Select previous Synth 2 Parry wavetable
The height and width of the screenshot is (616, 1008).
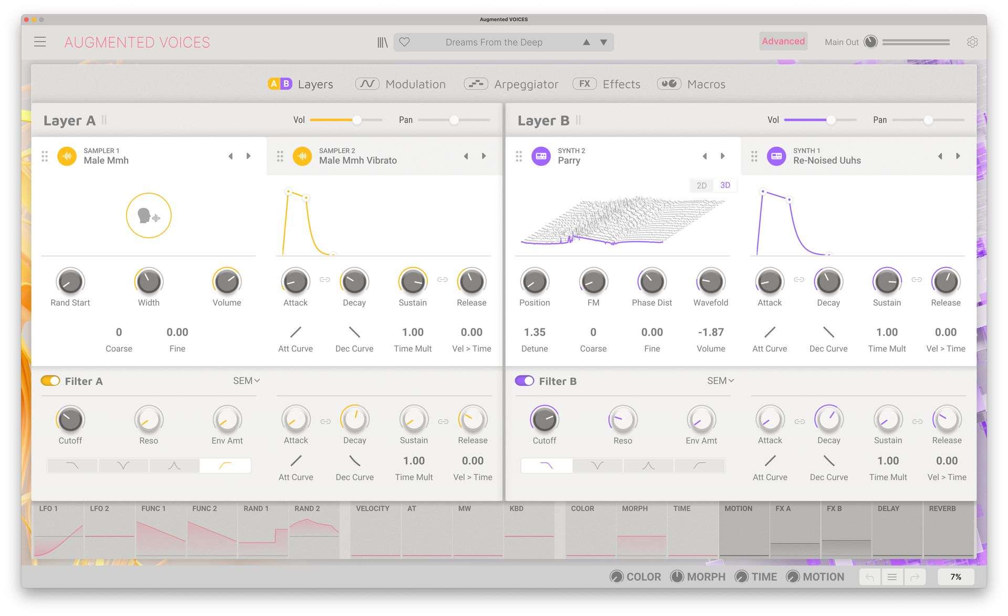tap(705, 156)
